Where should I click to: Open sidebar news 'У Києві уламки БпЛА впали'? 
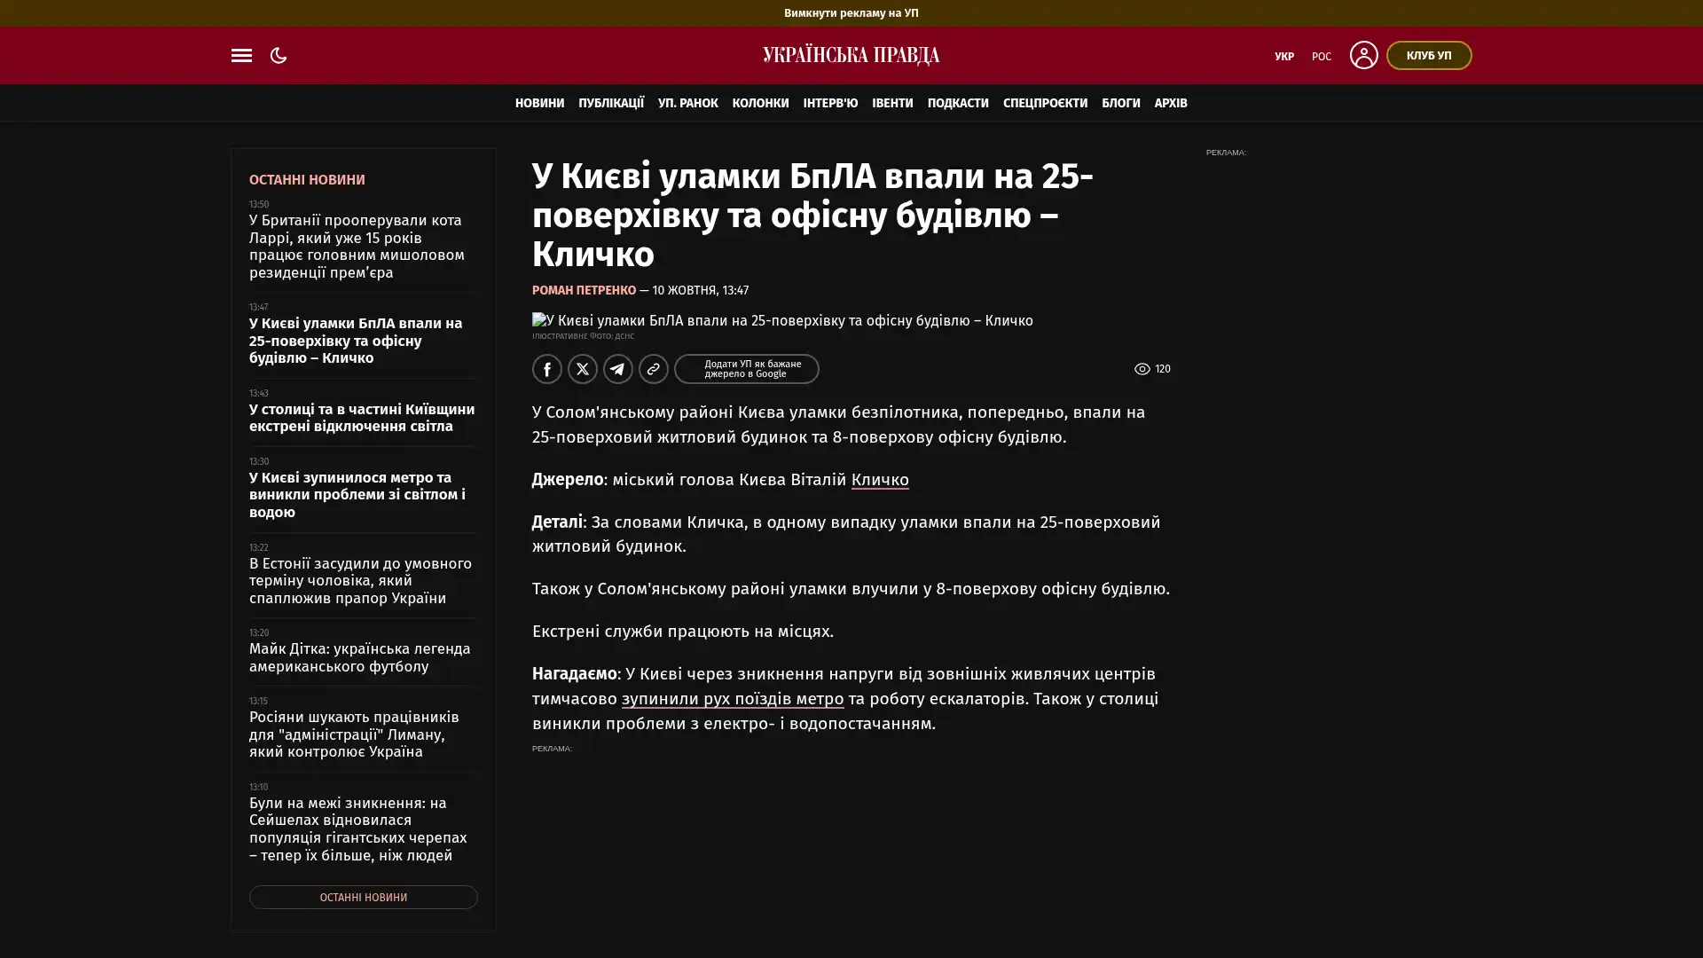pyautogui.click(x=356, y=341)
